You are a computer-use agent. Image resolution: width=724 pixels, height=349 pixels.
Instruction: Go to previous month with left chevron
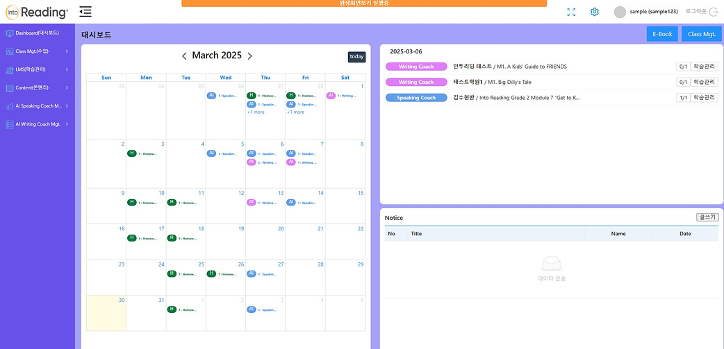[184, 56]
